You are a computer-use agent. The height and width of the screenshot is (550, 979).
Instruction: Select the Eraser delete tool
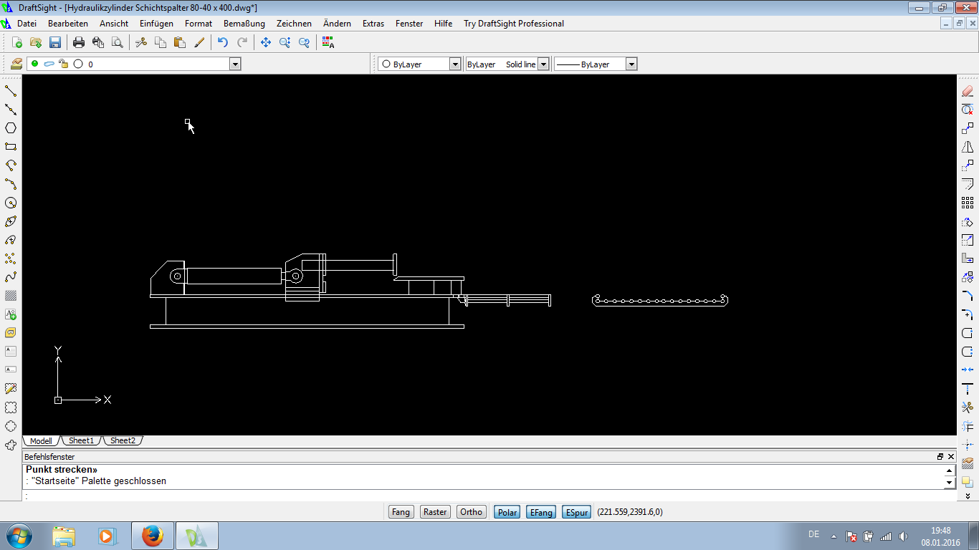click(967, 91)
